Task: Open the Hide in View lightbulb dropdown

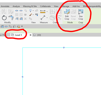Action: pos(33,11)
